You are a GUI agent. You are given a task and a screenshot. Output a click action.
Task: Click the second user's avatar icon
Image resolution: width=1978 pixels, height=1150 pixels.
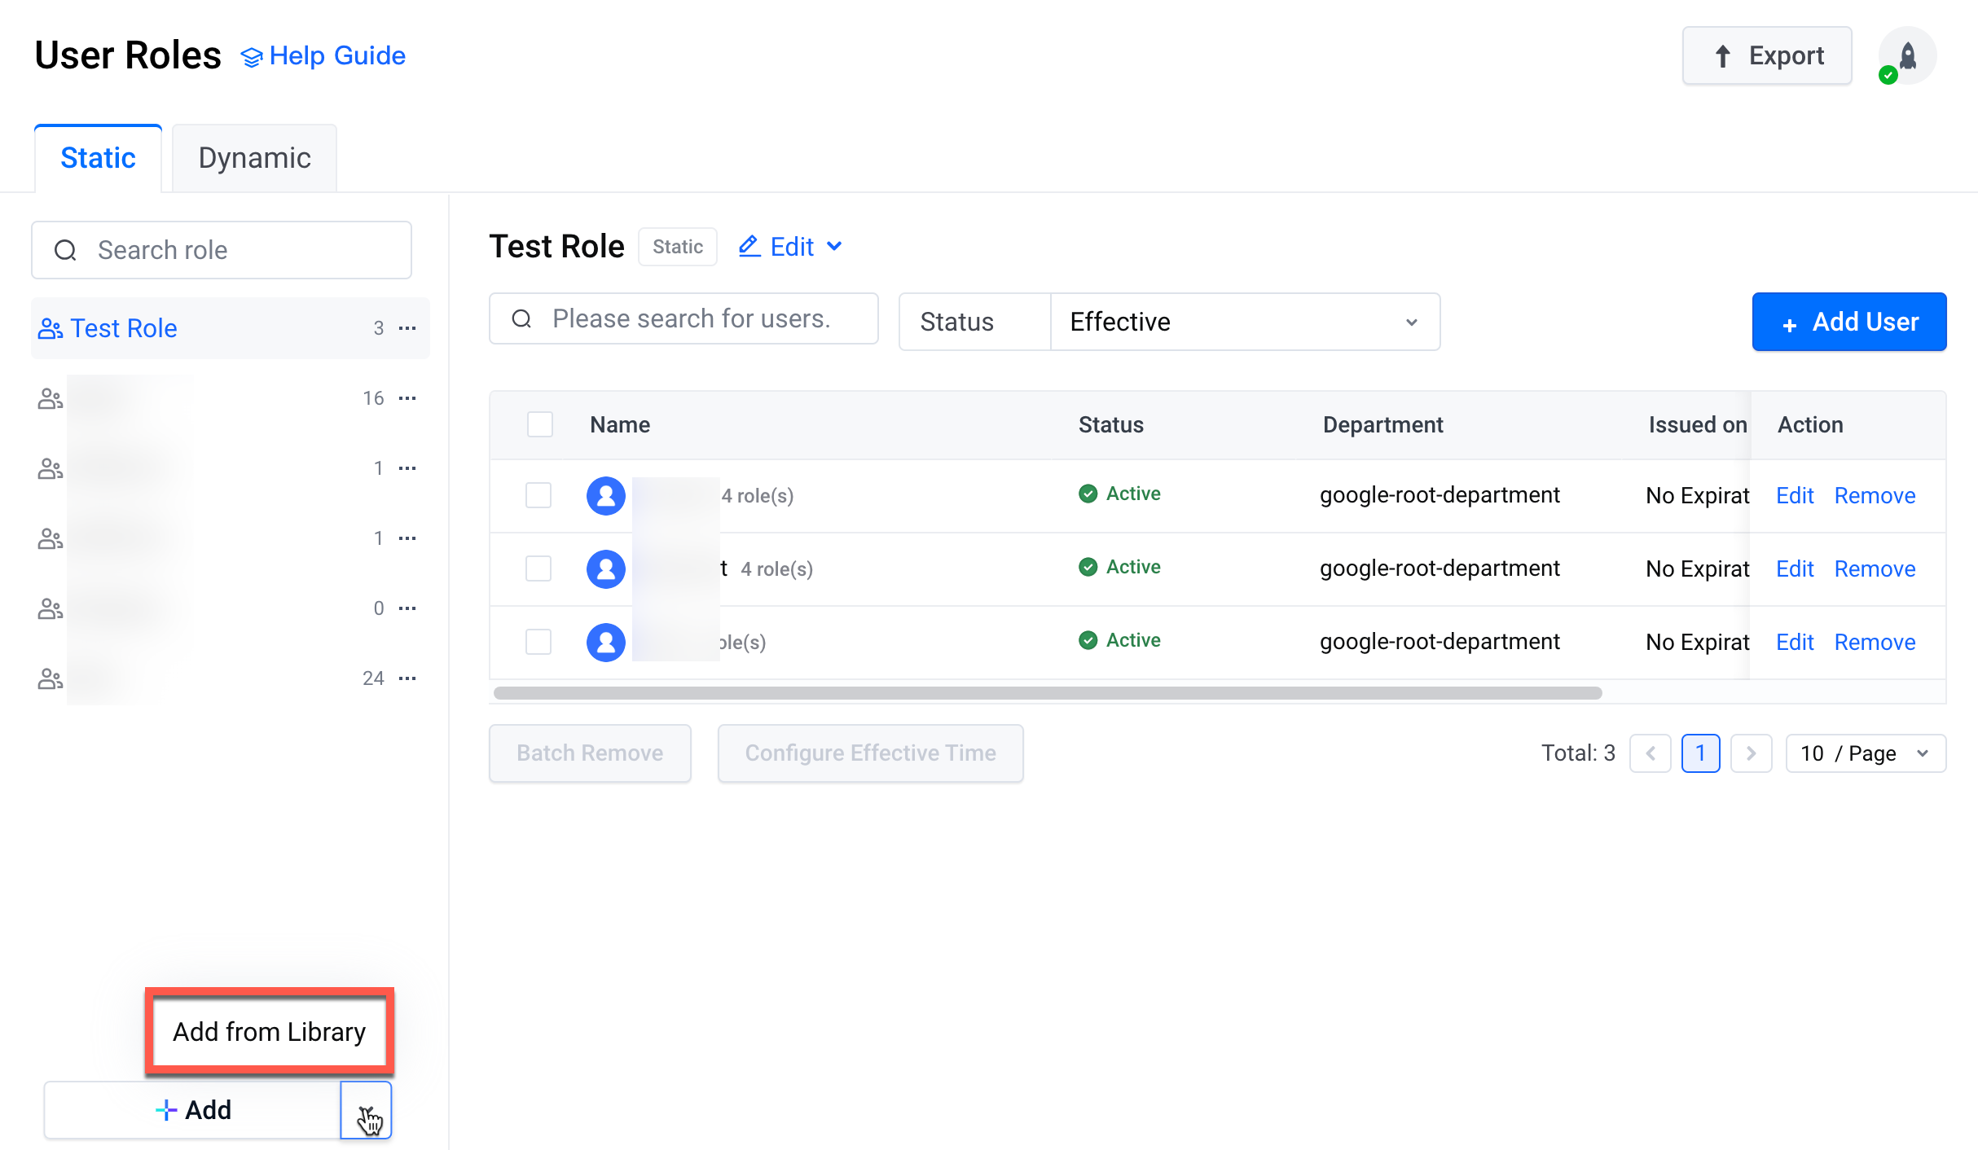pos(606,568)
